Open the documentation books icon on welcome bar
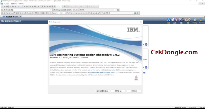 (175, 20)
